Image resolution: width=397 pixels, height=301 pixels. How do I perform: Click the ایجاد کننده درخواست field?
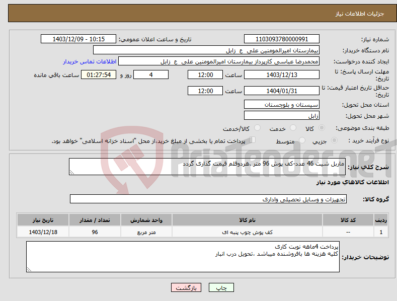click(x=219, y=61)
